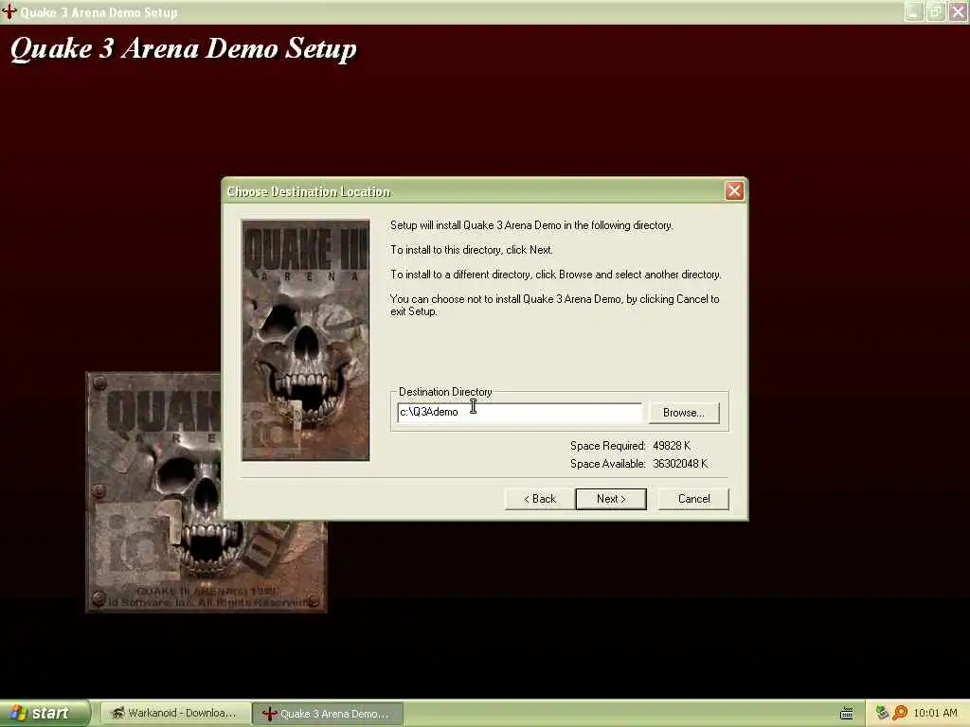The width and height of the screenshot is (970, 727).
Task: Open the Browse directory dialog
Action: [684, 413]
